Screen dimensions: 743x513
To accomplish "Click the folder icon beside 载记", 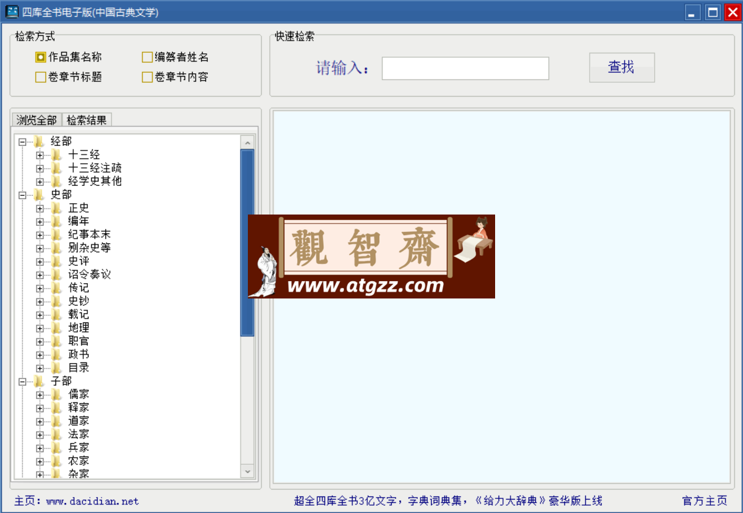I will (x=57, y=314).
